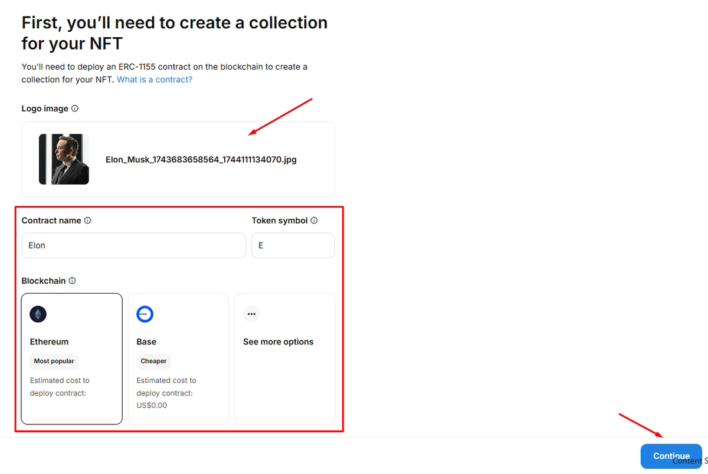Screen dimensions: 708x474
Task: Click the "Contract name" label text
Action: (x=51, y=220)
